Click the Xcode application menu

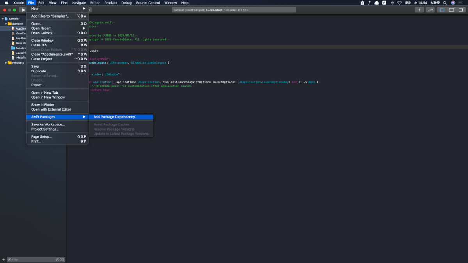[18, 3]
